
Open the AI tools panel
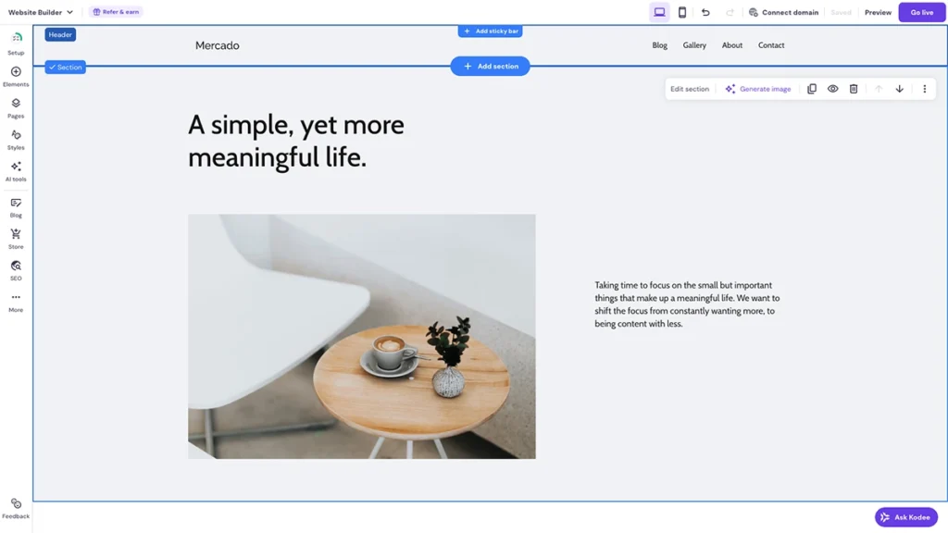[x=16, y=170]
